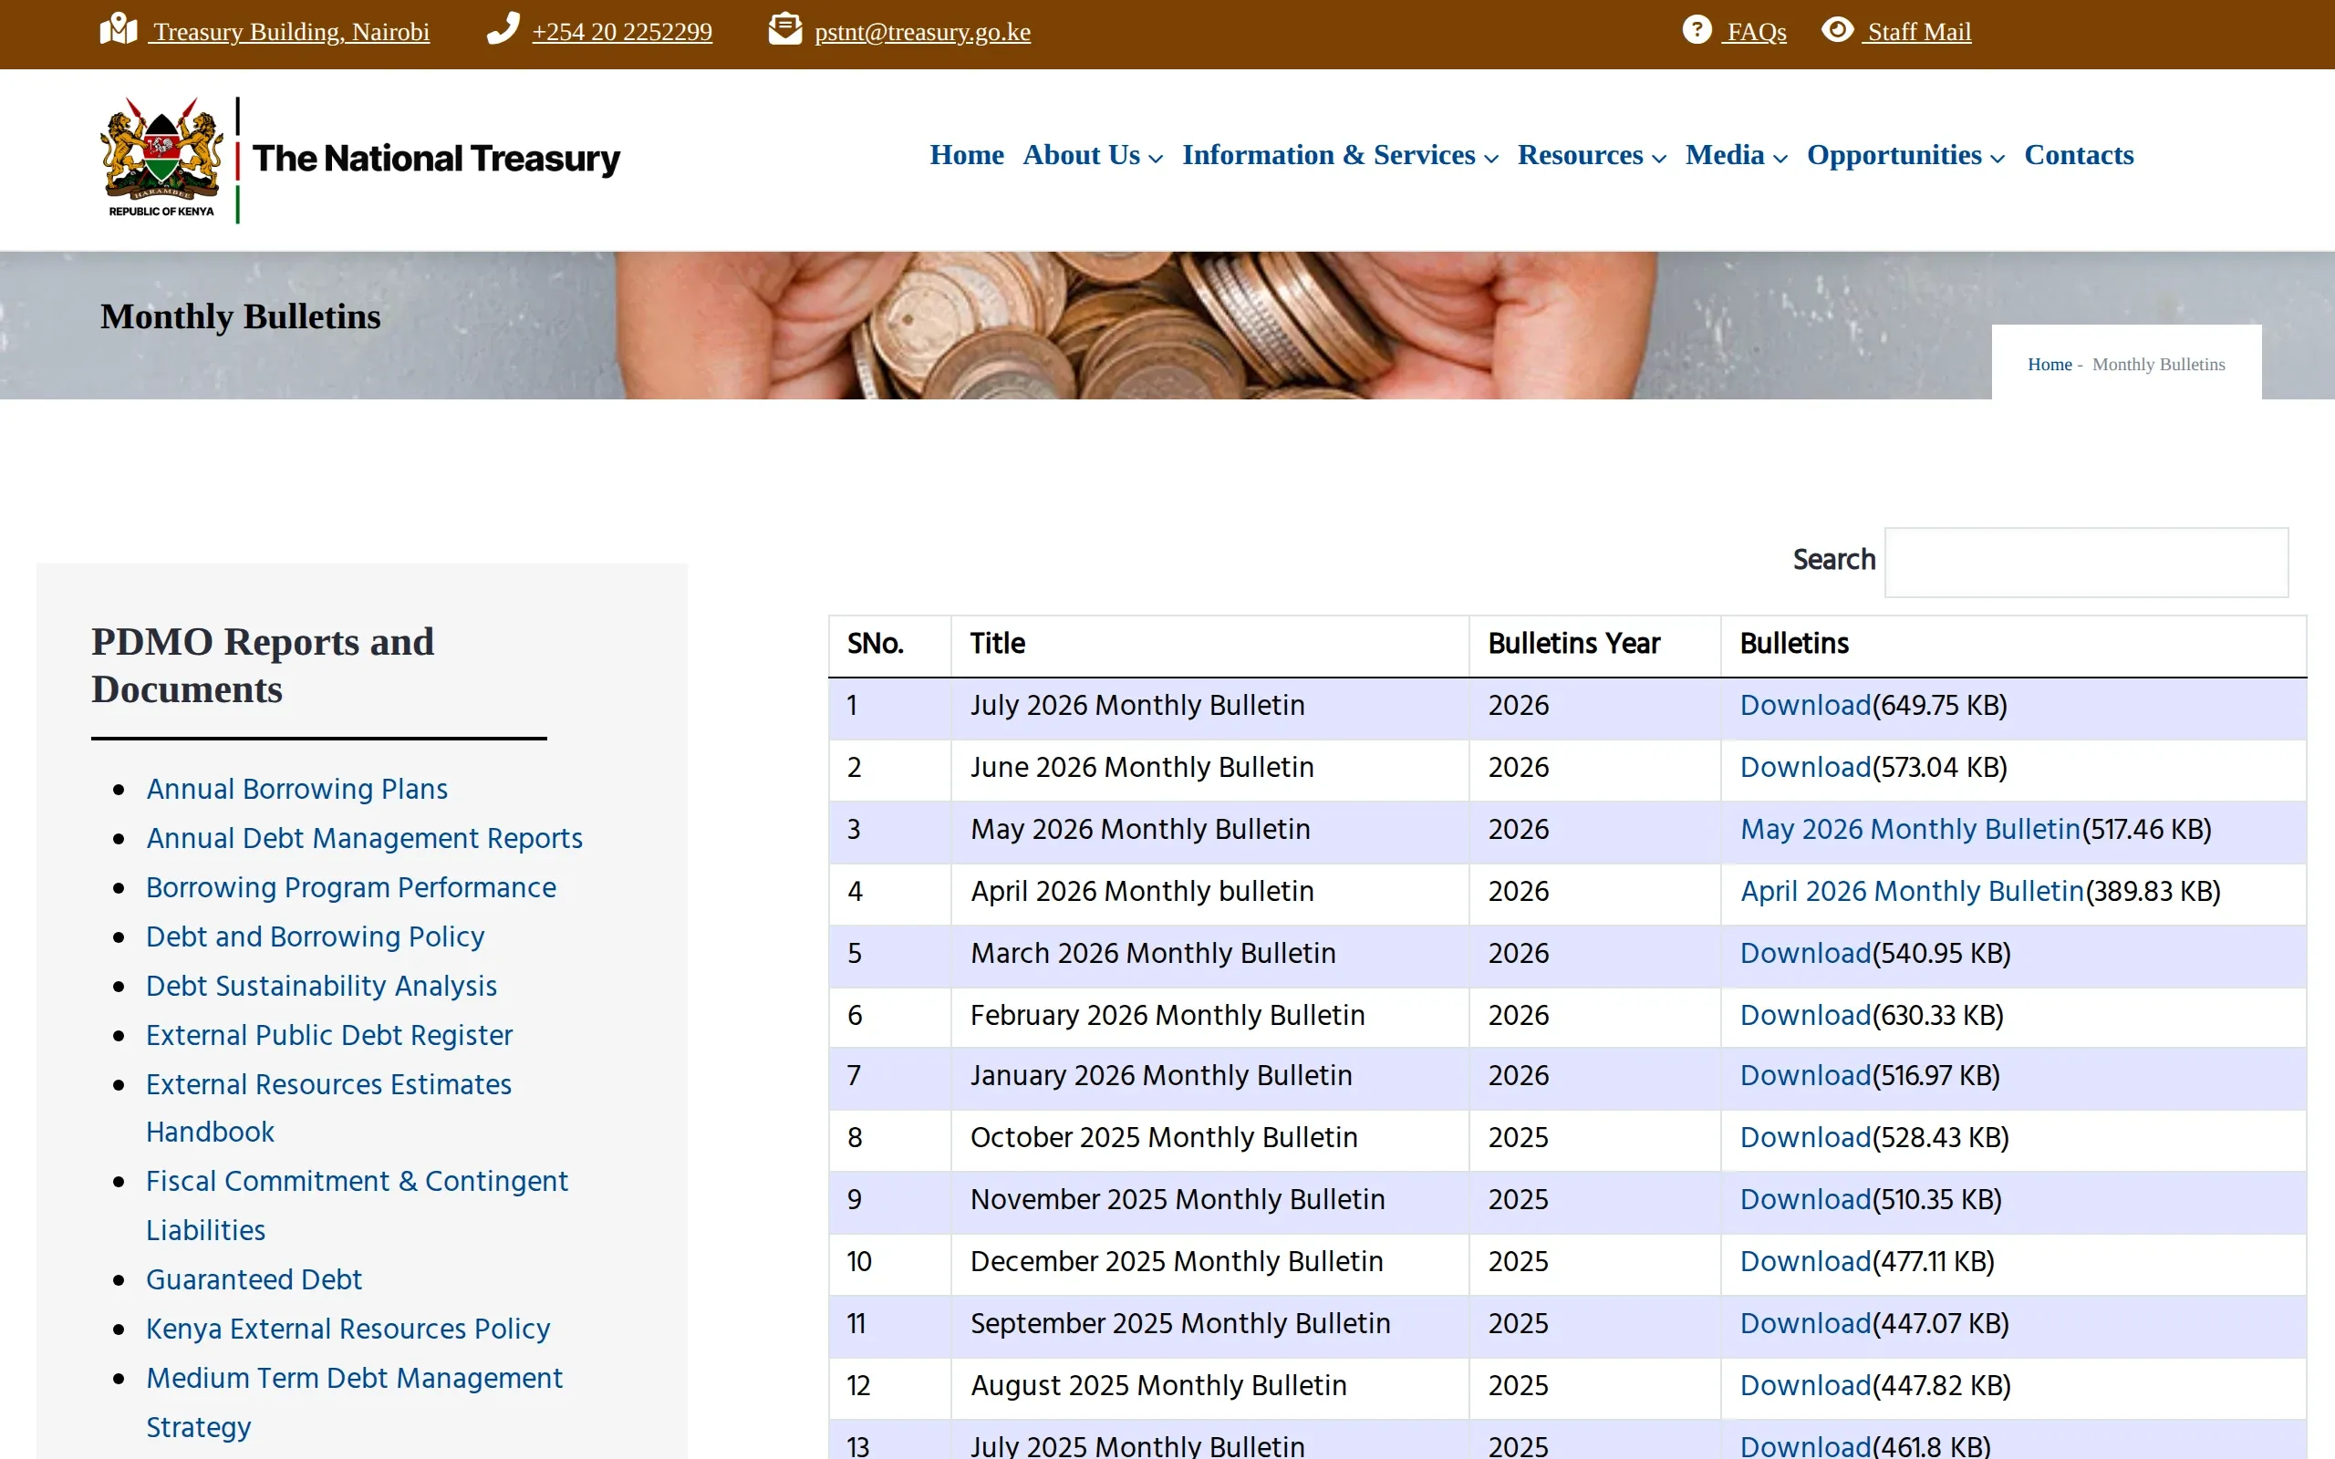Screen dimensions: 2335x1459
Task: Download the March 2026 bulletin (540.95 KB)
Action: point(1804,954)
